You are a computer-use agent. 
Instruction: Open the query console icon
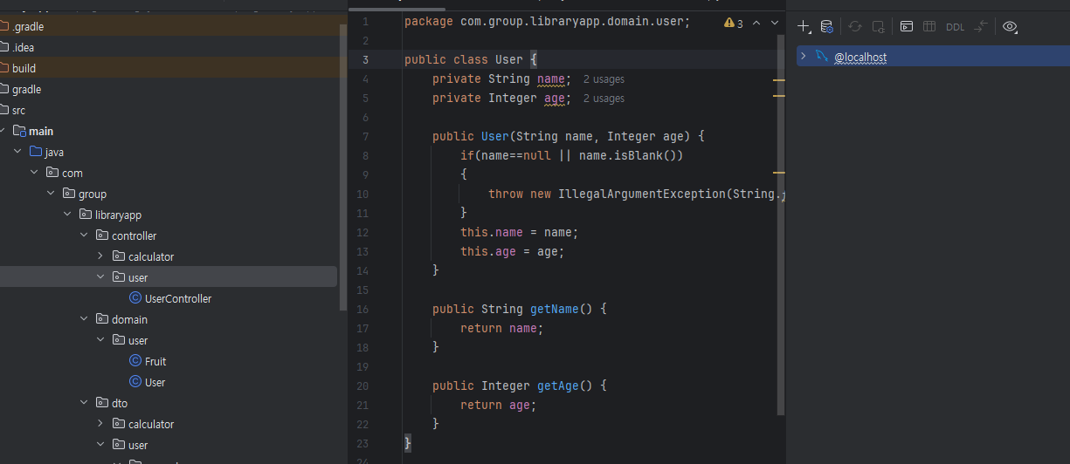[907, 26]
